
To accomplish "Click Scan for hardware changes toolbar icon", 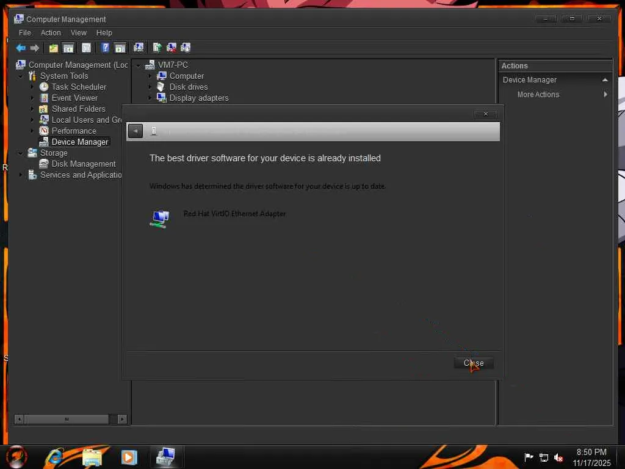I will tap(139, 48).
